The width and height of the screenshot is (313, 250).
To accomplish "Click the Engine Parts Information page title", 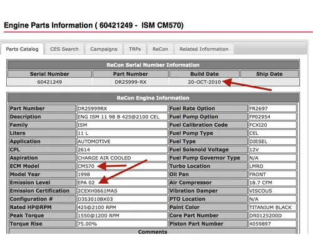I will pos(94,25).
